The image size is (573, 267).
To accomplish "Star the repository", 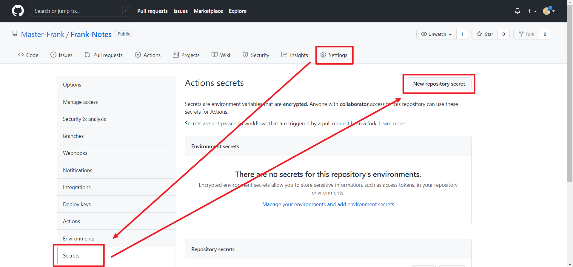I will (485, 34).
